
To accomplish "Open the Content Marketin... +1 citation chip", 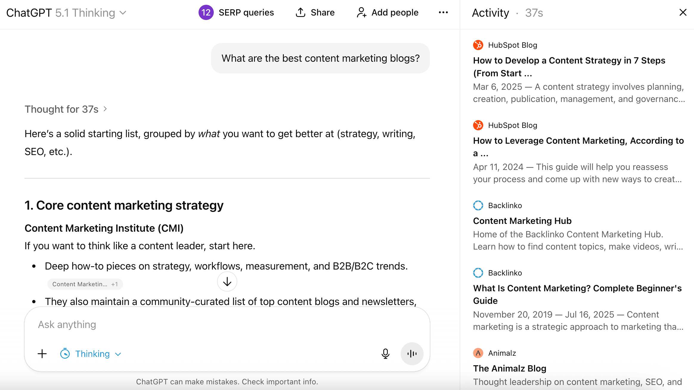I will tap(85, 284).
